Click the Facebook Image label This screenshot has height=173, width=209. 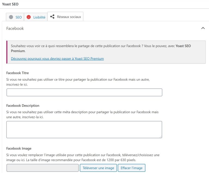point(19,148)
